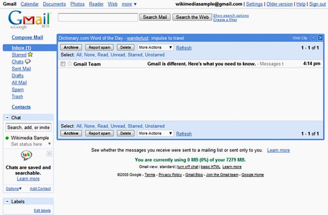Open the Gmail Team message subject
The height and width of the screenshot is (215, 328).
(x=201, y=64)
